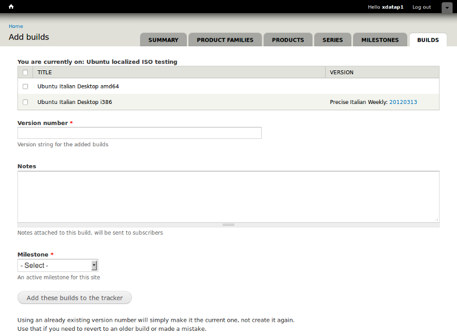Open the Series tab
Viewport: 457px width, 336px height.
(x=332, y=40)
